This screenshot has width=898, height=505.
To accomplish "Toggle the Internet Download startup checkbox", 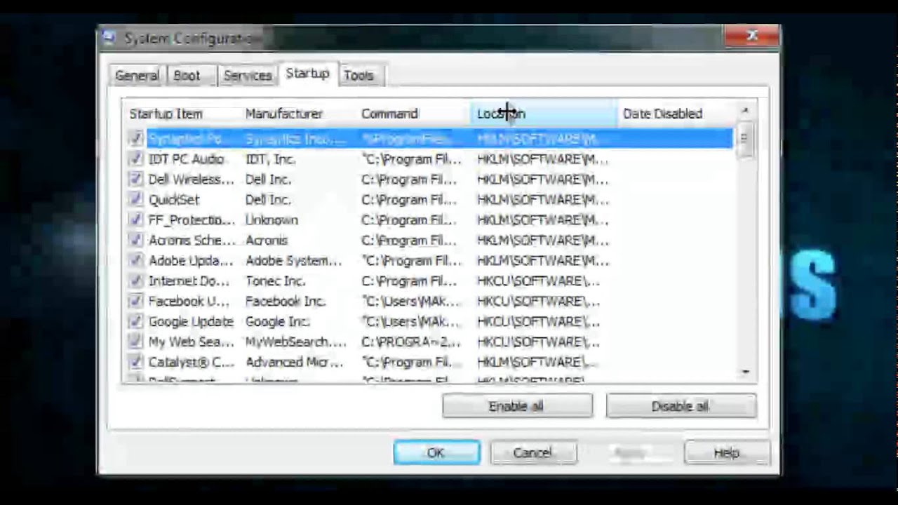I will click(x=136, y=281).
